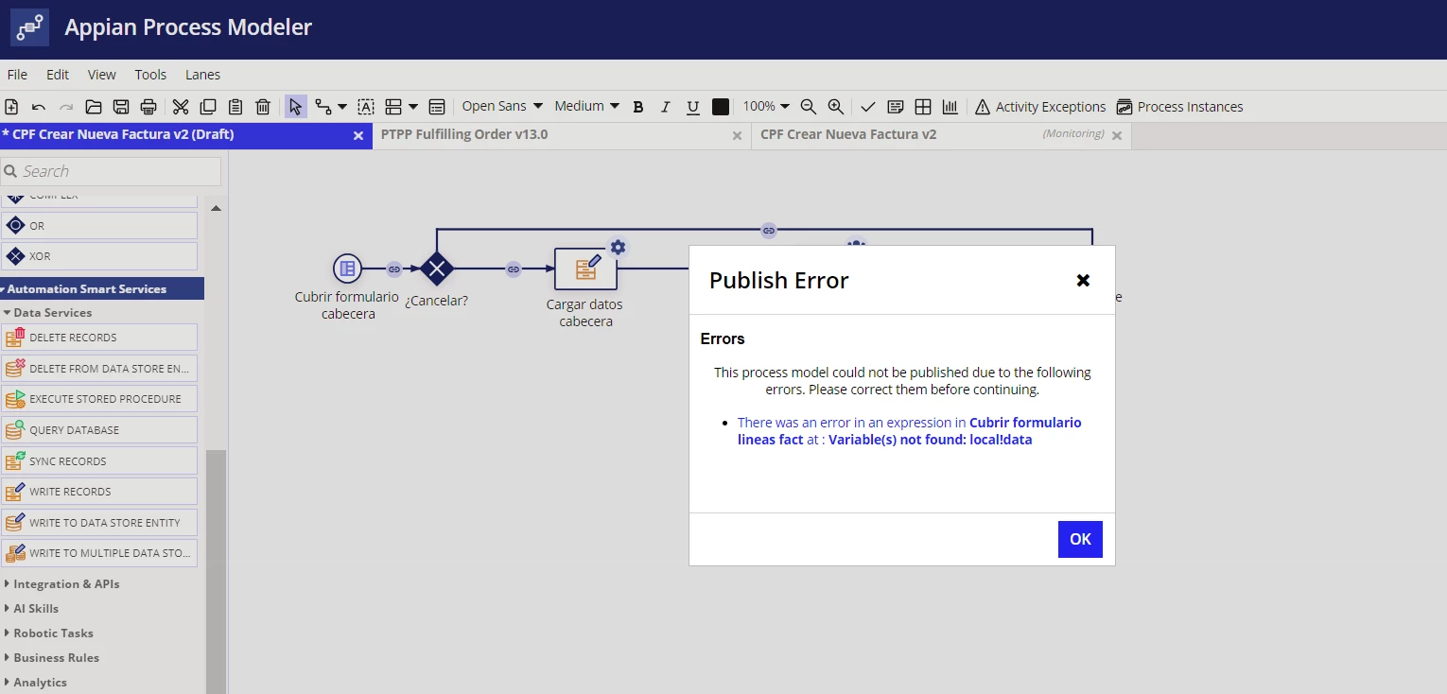The height and width of the screenshot is (694, 1447).
Task: Switch to PTPP Fulfilling Order v13.0 tab
Action: [x=561, y=135]
